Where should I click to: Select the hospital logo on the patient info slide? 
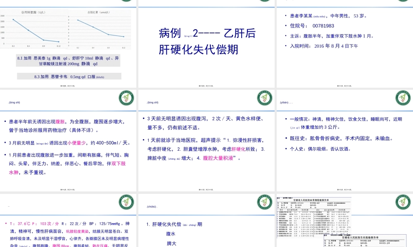click(403, 1)
